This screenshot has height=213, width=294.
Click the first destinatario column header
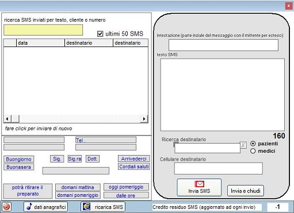[x=89, y=43]
